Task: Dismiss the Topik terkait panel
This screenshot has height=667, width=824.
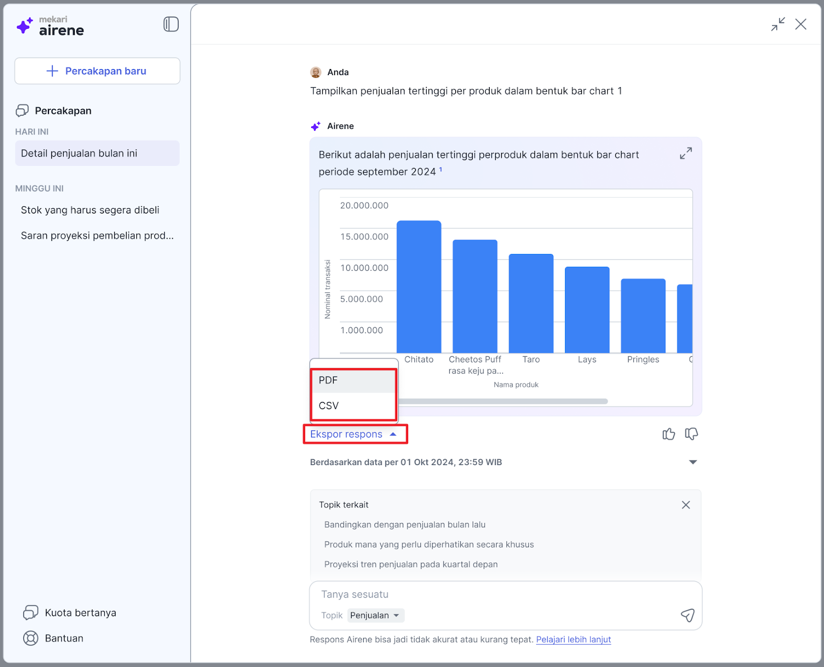Action: [x=685, y=505]
